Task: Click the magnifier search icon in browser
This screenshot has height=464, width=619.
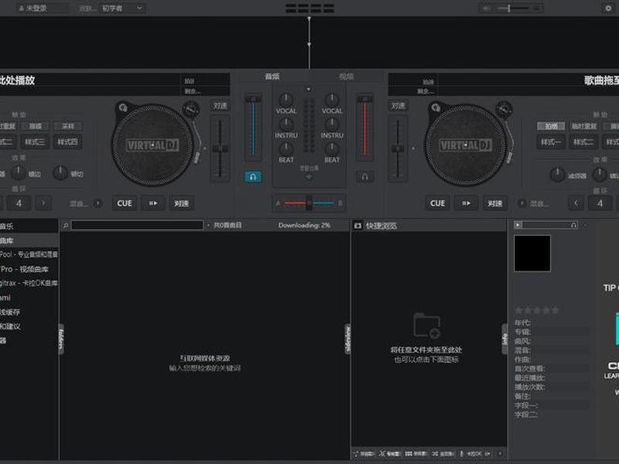Action: coord(66,226)
